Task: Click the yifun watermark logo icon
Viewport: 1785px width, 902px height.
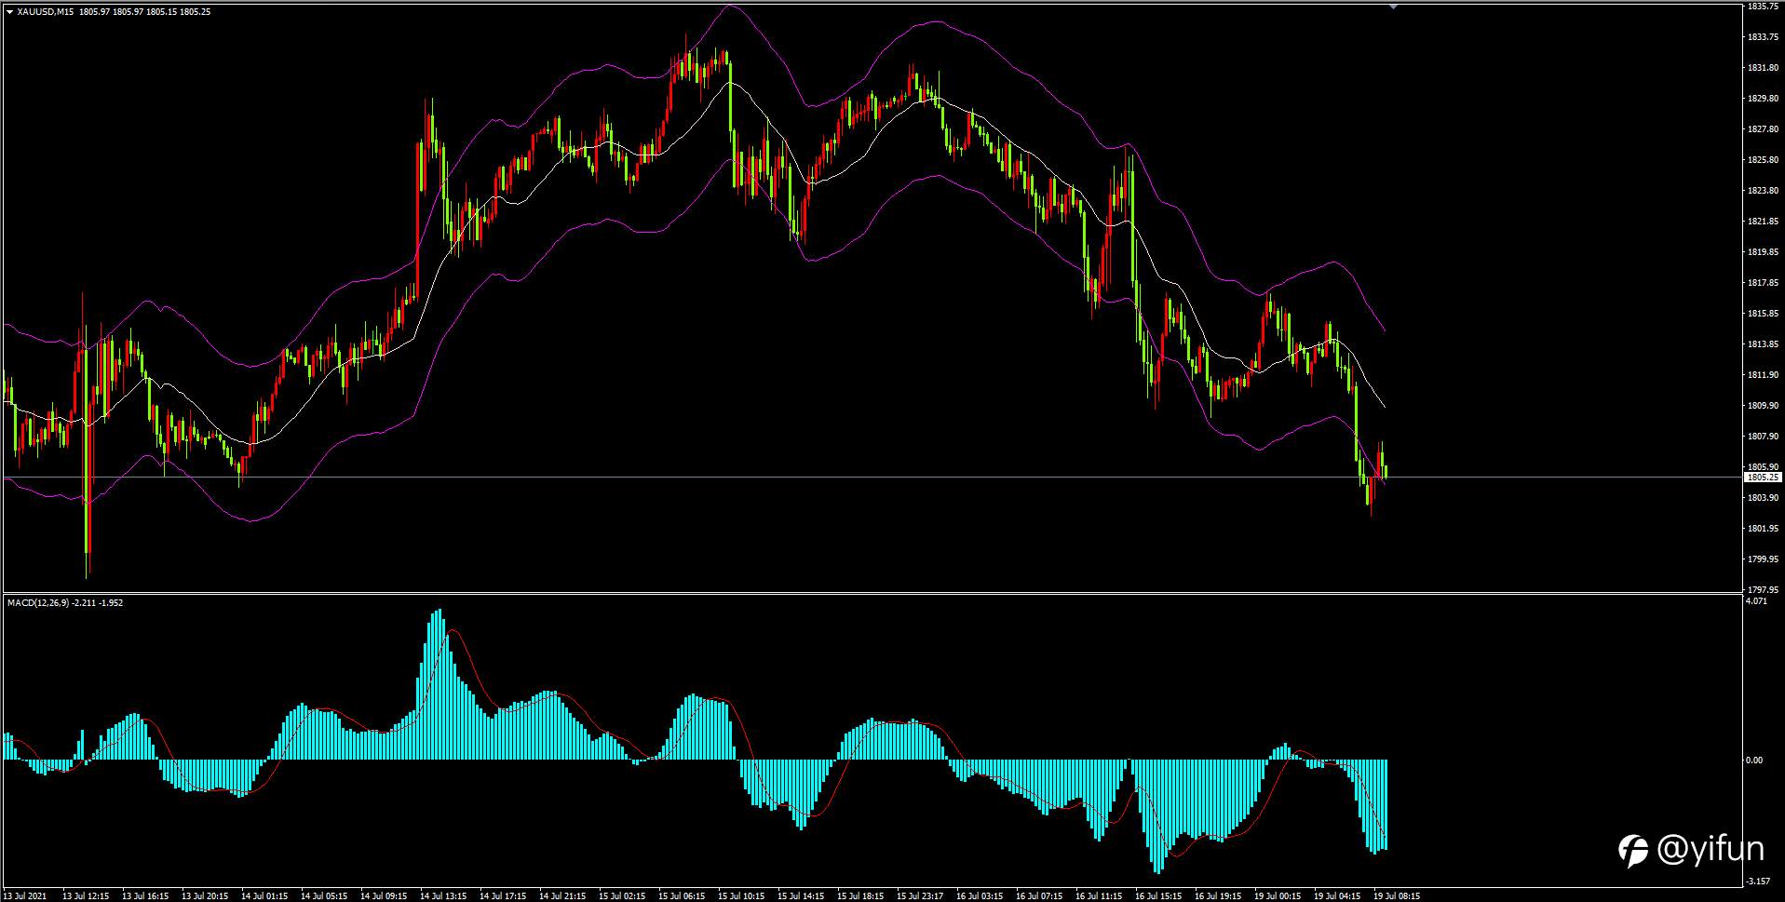Action: click(1633, 850)
